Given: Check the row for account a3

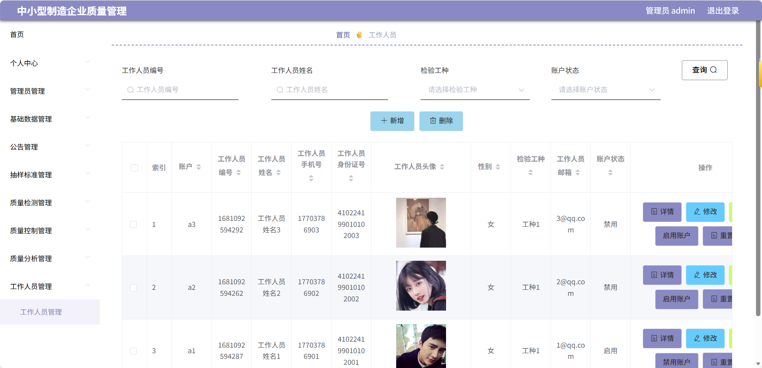Looking at the screenshot, I should tap(134, 224).
